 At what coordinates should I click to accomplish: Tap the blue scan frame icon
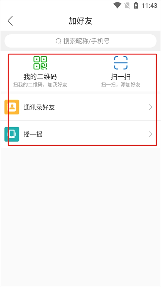121,63
